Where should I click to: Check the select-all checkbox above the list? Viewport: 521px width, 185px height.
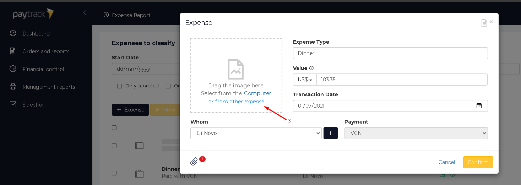(114, 128)
